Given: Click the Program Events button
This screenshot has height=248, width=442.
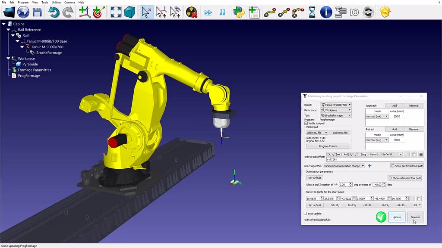Looking at the screenshot, I should coord(327,146).
